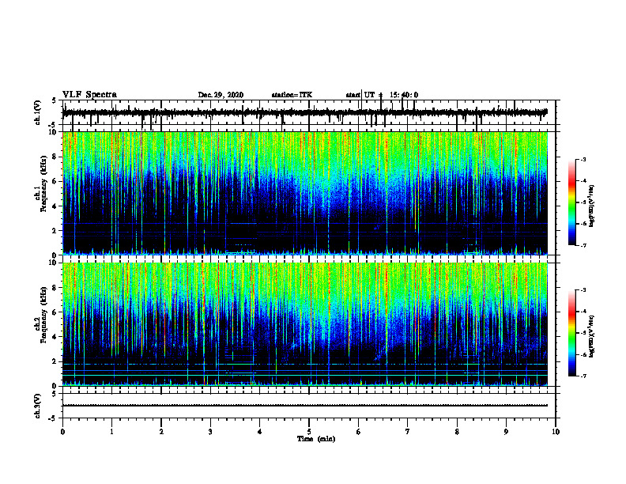Click the time axis tick label '10'
Image resolution: width=626 pixels, height=484 pixels.
point(556,432)
